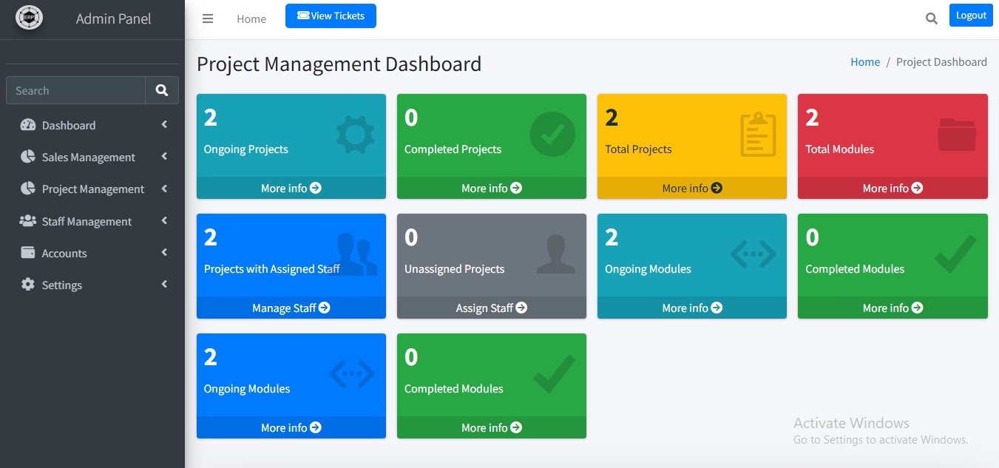This screenshot has width=999, height=468.
Task: Click More info on Total Projects card
Action: (x=691, y=188)
